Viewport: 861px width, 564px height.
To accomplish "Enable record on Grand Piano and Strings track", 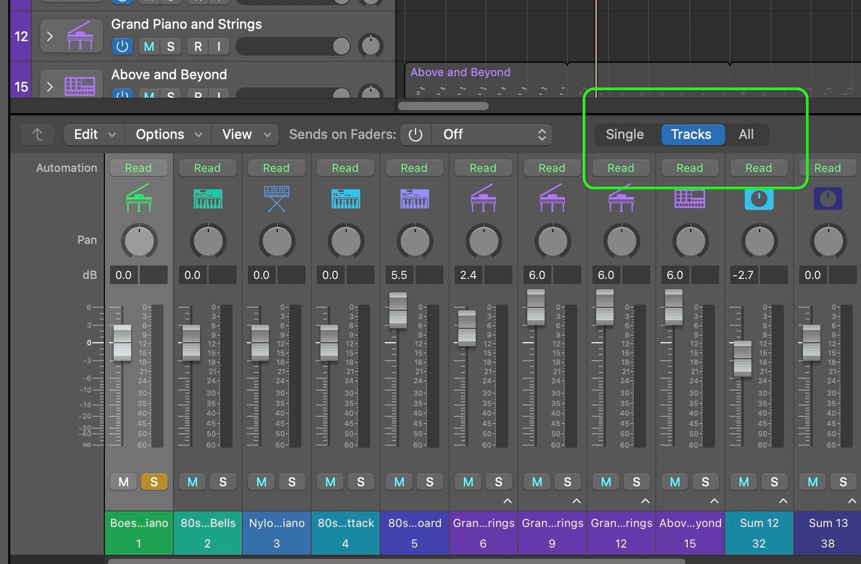I will [x=198, y=47].
